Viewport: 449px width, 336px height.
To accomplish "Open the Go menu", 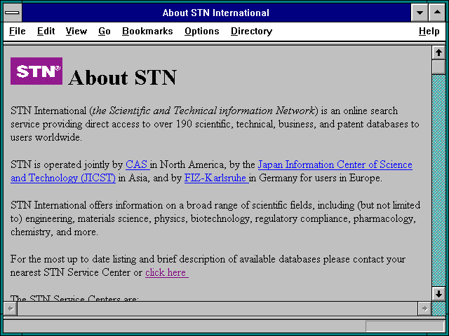I will click(105, 31).
